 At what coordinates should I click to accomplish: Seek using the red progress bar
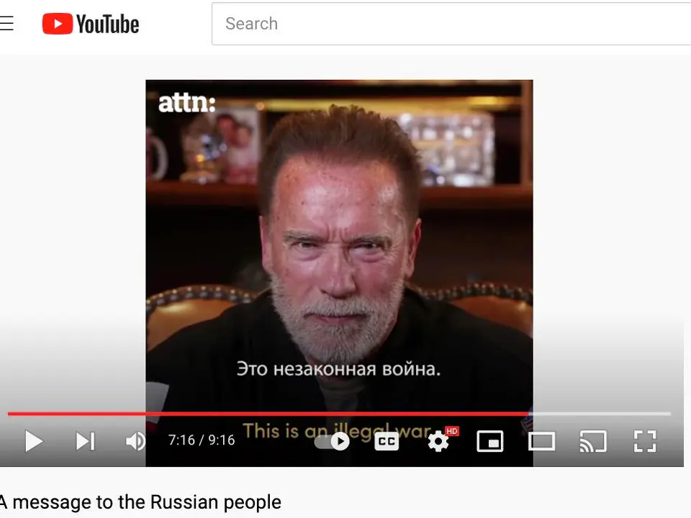tap(268, 414)
